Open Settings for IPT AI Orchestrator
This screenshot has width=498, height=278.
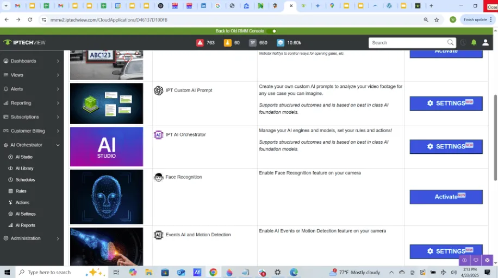[x=446, y=147]
